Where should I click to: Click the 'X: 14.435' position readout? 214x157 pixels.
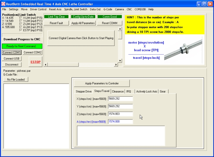[8, 18]
